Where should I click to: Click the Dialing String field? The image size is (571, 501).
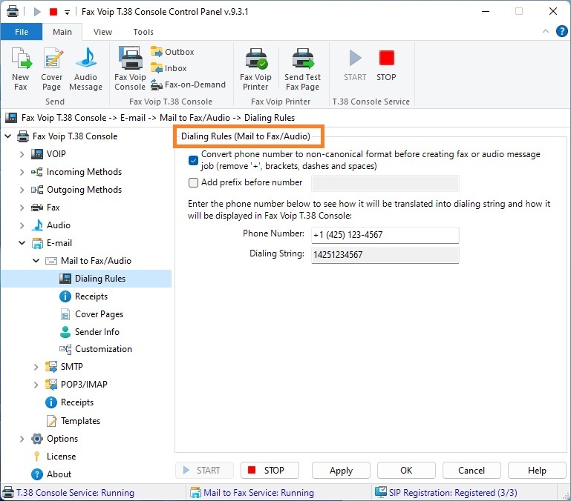[x=385, y=255]
